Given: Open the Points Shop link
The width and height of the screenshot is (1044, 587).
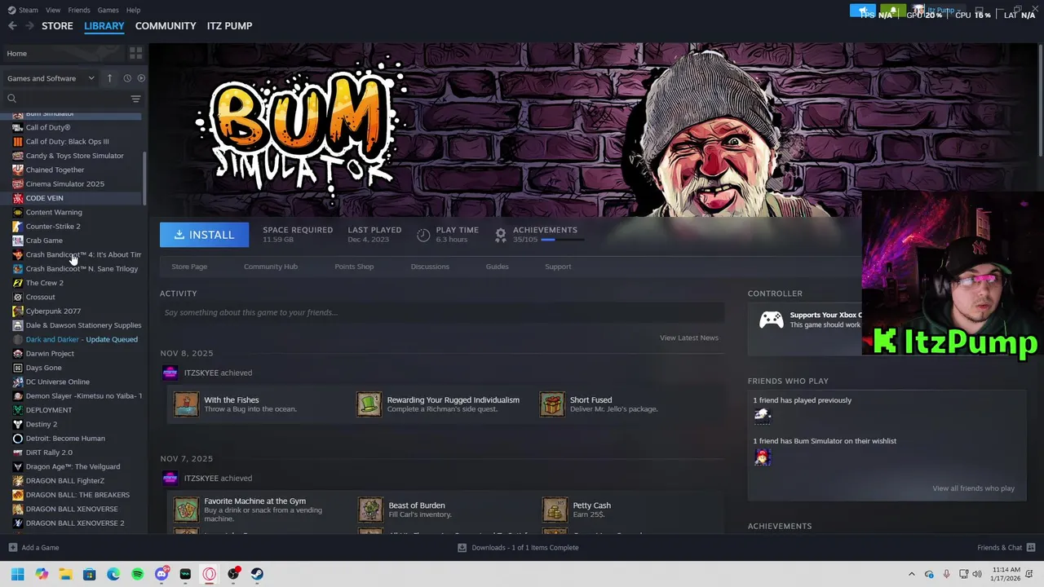Looking at the screenshot, I should click(354, 267).
